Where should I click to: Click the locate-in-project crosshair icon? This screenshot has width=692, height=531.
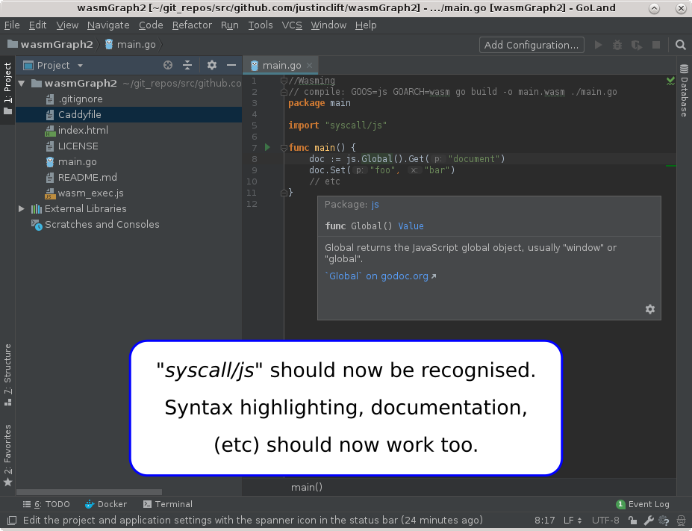pyautogui.click(x=168, y=65)
